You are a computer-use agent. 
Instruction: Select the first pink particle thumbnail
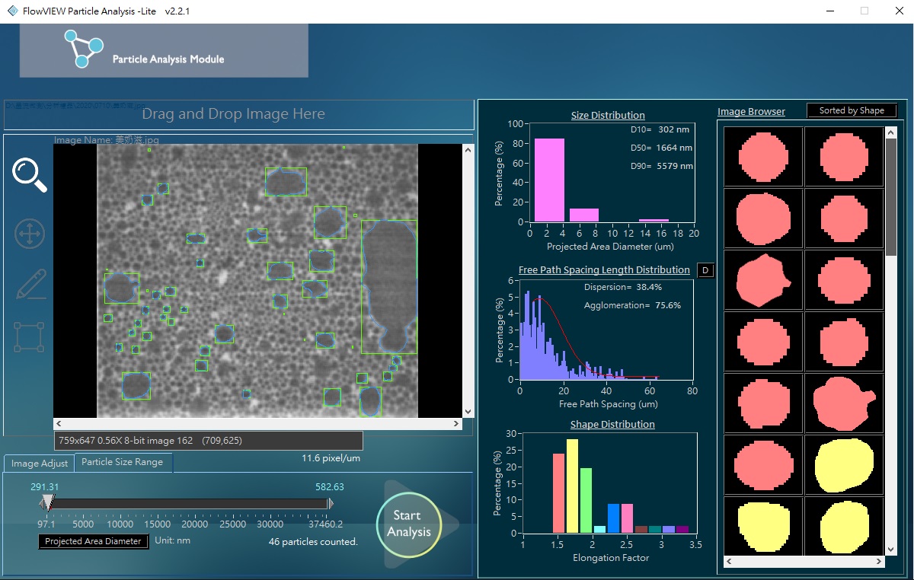(x=763, y=157)
